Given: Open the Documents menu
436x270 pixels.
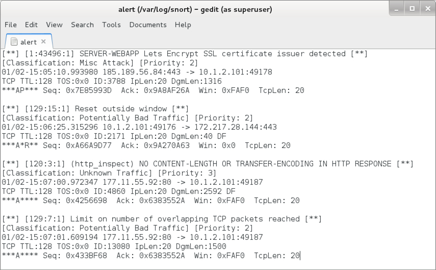Looking at the screenshot, I should [x=148, y=25].
